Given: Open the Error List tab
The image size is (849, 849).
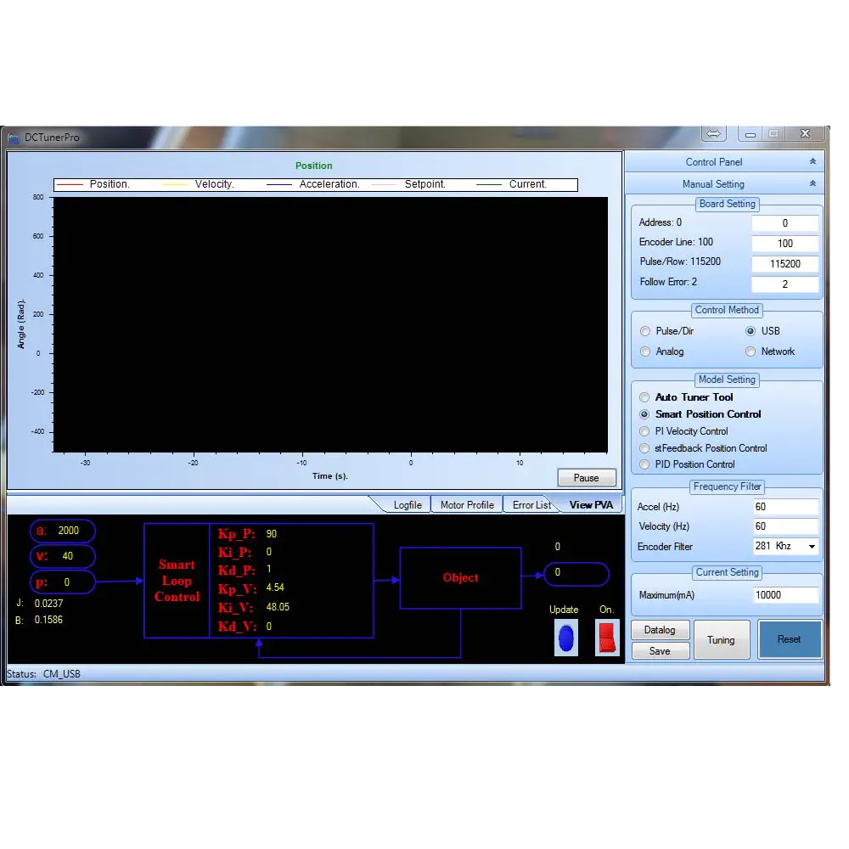Looking at the screenshot, I should click(x=531, y=505).
